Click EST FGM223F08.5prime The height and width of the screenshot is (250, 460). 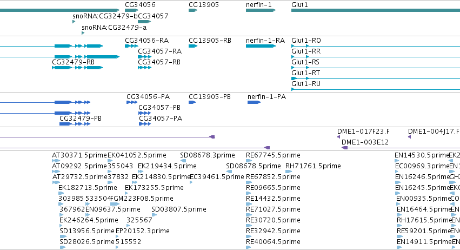[x=142, y=199]
